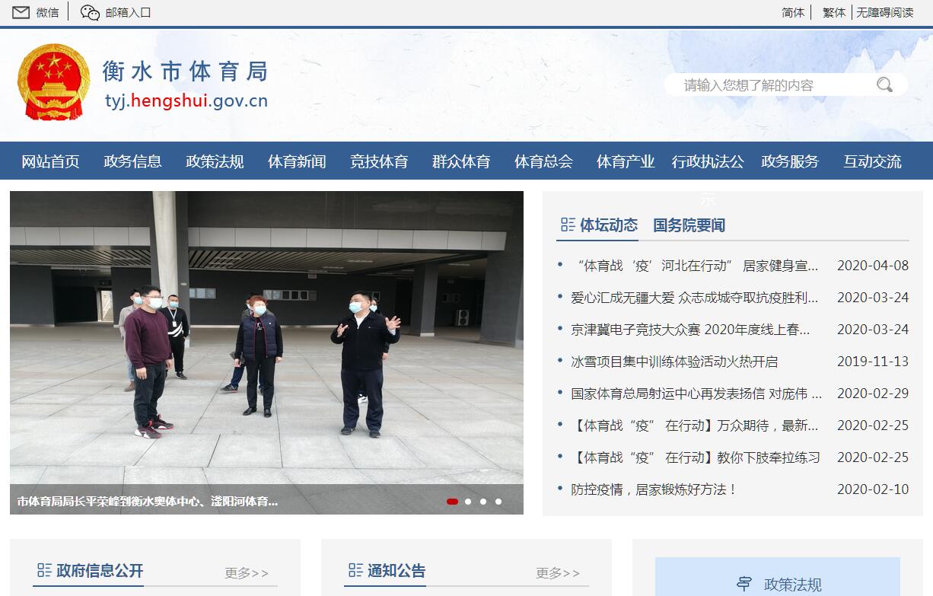Image resolution: width=933 pixels, height=596 pixels.
Task: Switch to 繁体 language
Action: click(834, 12)
